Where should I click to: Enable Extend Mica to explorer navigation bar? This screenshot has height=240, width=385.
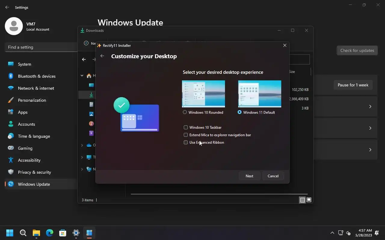click(x=186, y=135)
